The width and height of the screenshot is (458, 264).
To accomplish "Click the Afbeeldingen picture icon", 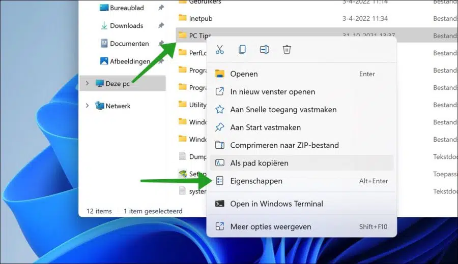I will (104, 61).
